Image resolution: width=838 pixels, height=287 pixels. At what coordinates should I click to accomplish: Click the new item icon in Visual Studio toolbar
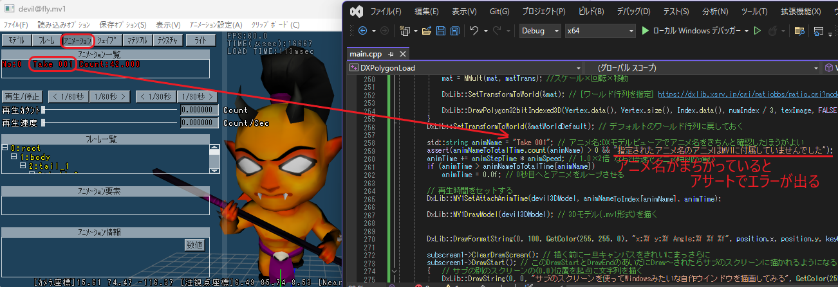click(x=405, y=31)
